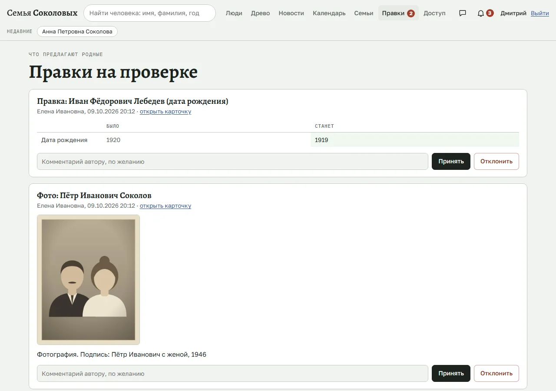Open the Древо menu item
556x391 pixels.
tap(260, 13)
